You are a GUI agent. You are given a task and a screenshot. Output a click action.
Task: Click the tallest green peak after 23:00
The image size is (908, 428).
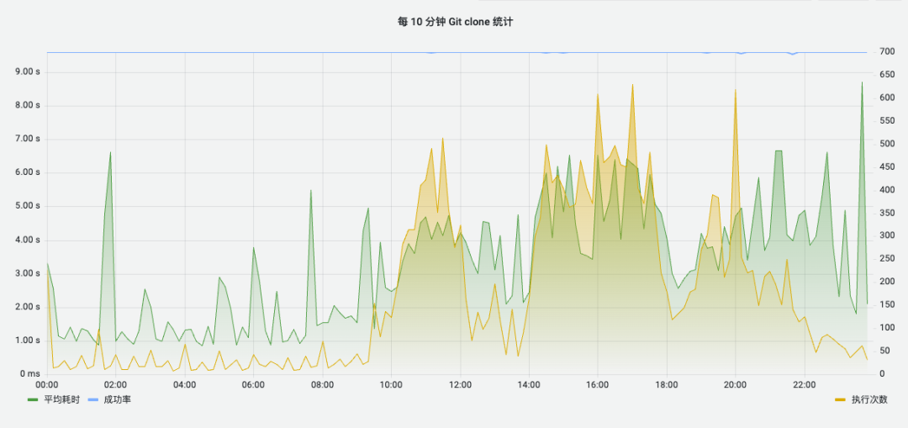pos(862,82)
